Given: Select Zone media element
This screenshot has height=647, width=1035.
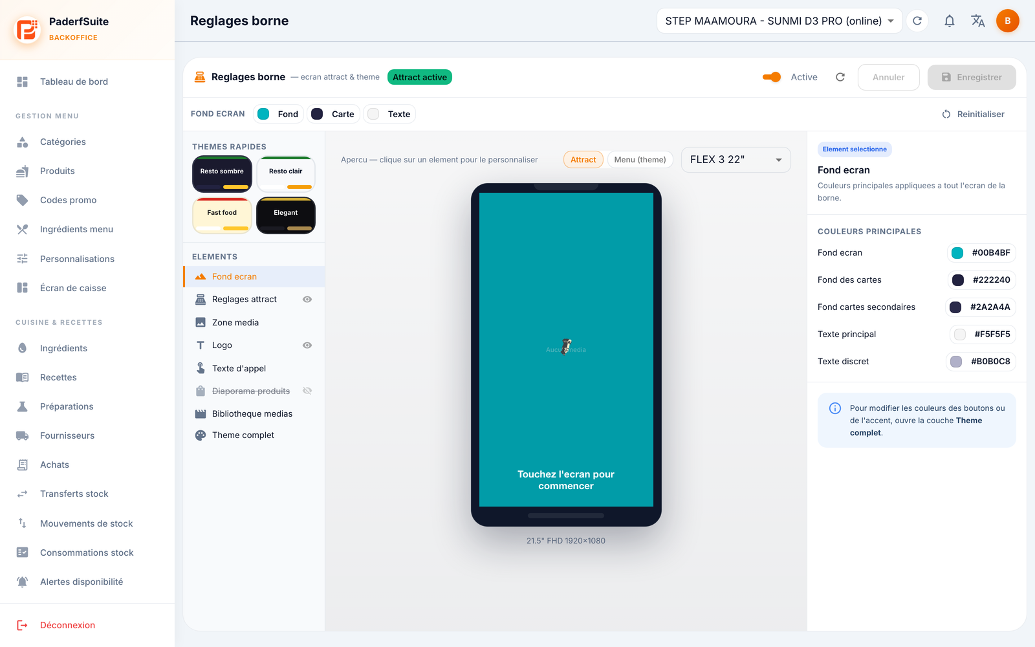Looking at the screenshot, I should (x=254, y=322).
